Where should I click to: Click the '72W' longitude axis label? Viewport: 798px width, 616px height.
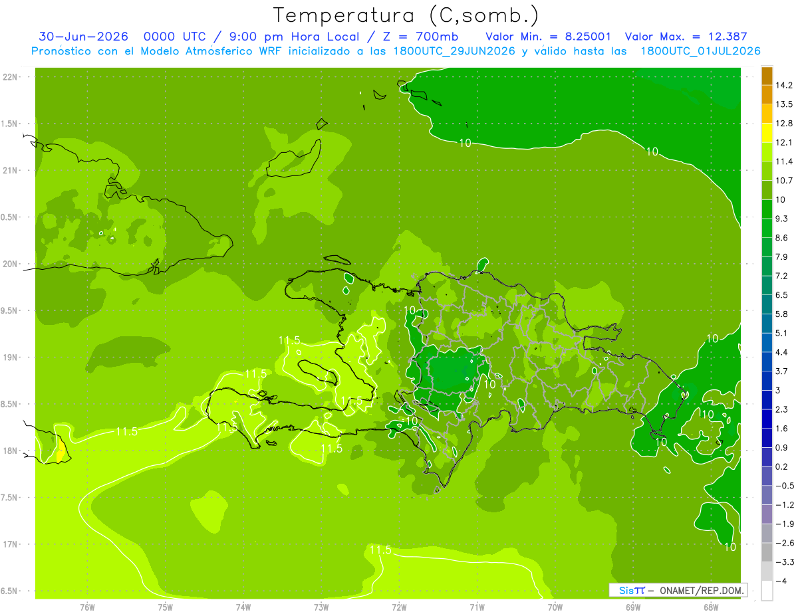point(399,607)
